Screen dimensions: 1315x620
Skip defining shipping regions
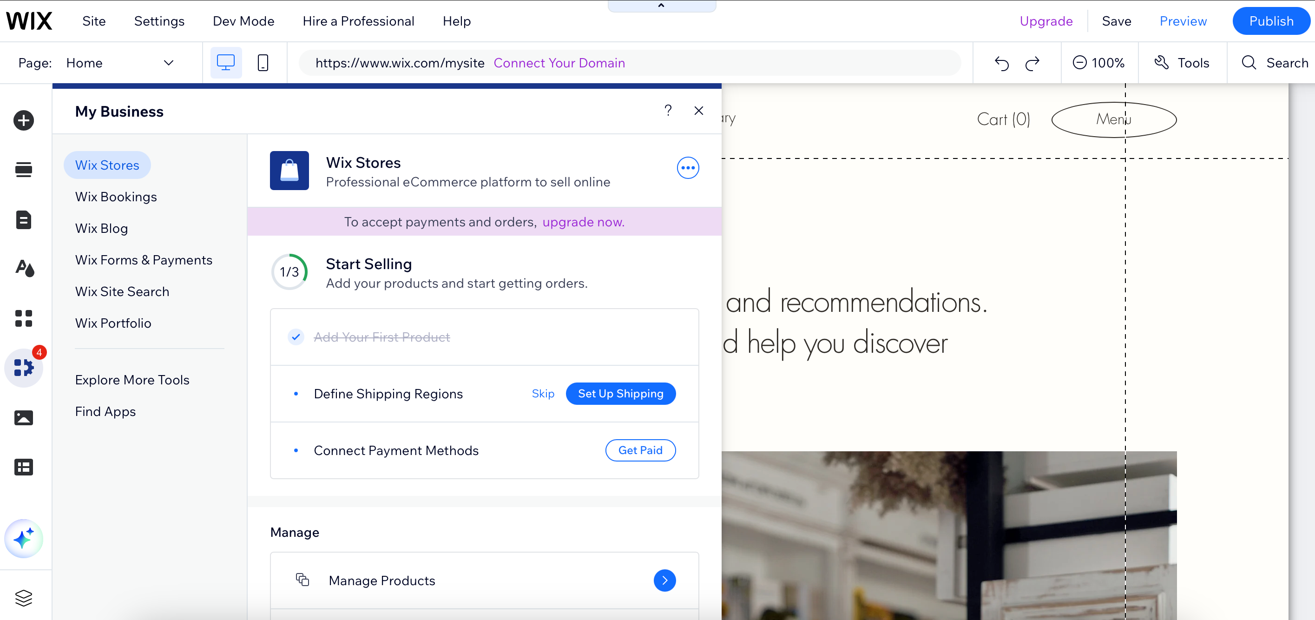point(543,393)
